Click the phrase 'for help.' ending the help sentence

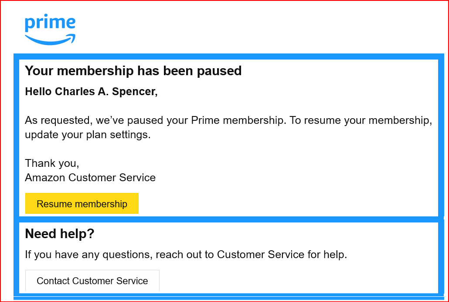click(327, 254)
